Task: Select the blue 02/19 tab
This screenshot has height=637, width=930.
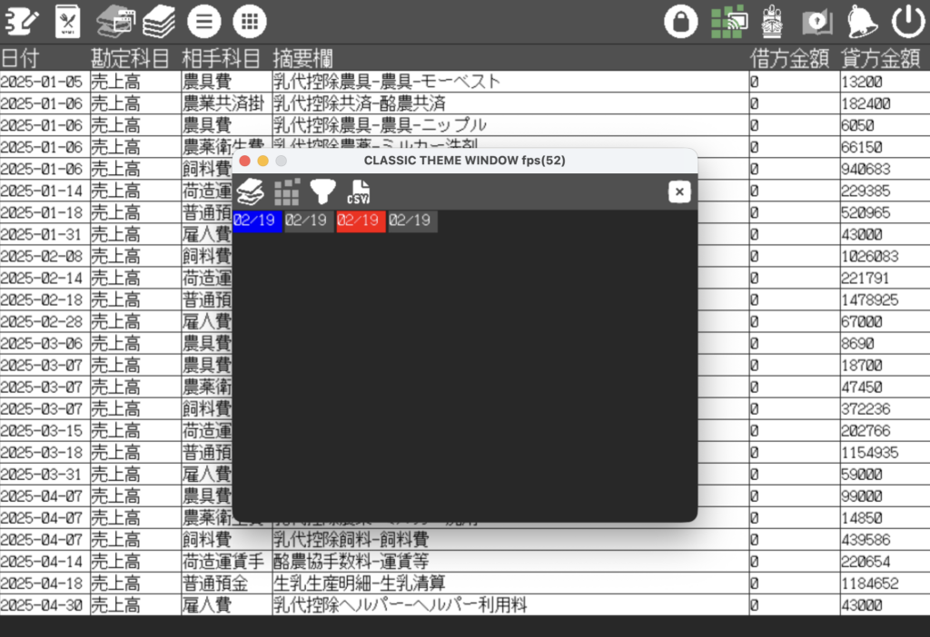Action: coord(258,221)
